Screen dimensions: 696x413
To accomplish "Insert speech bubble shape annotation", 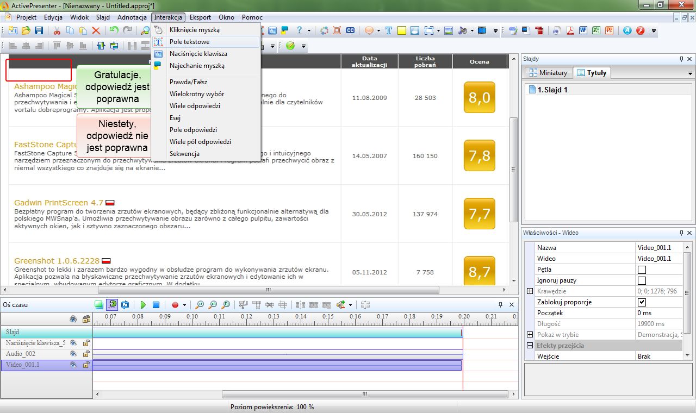I will pyautogui.click(x=369, y=31).
